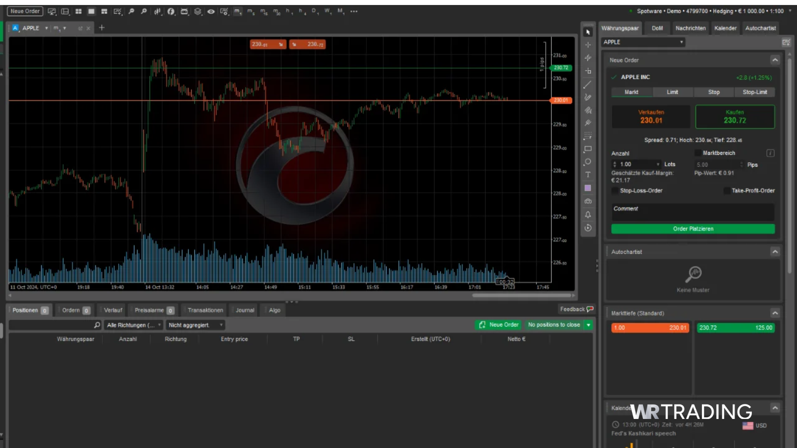Viewport: 797px width, 448px height.
Task: Open market replay icon in drawing toolbar
Action: 588,228
